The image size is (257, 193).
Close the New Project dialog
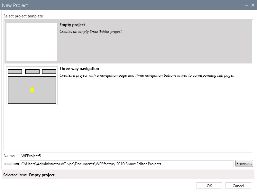tap(252, 5)
